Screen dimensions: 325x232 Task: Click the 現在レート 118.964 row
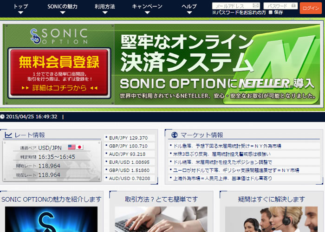(52, 175)
